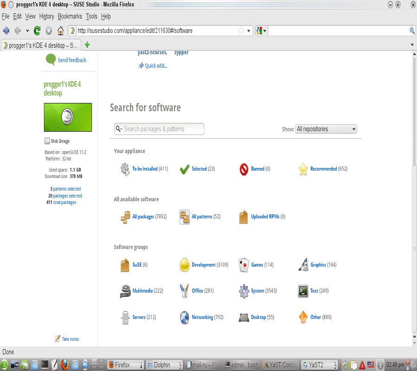This screenshot has height=371, width=417.
Task: Open the Bookmarks menu
Action: click(x=70, y=17)
